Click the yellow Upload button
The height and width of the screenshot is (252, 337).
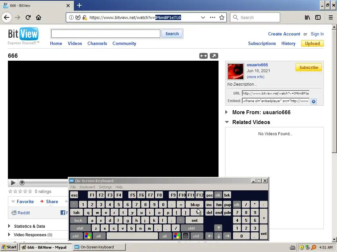[x=312, y=44]
